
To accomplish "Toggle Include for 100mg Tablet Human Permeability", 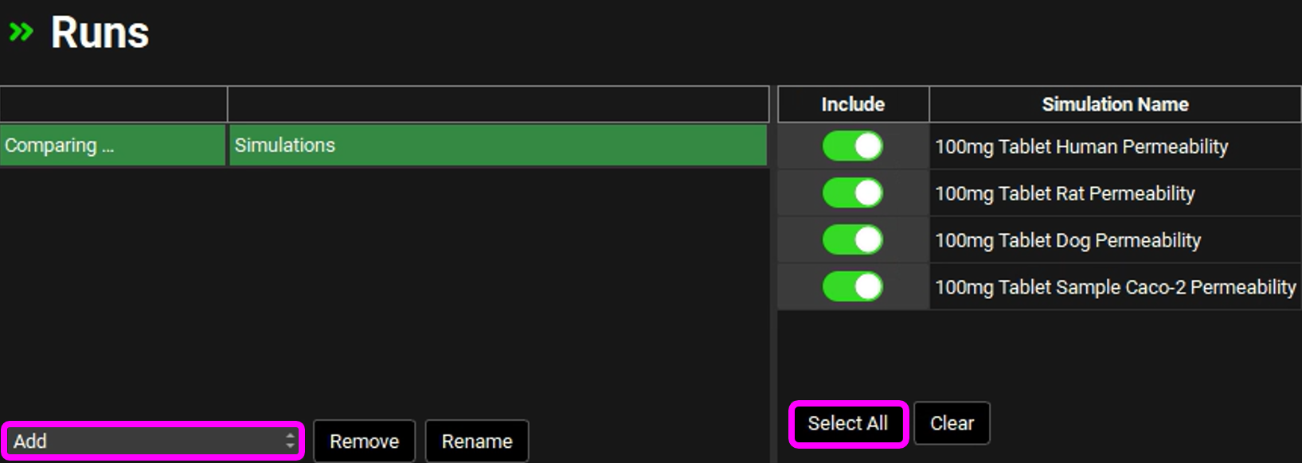I will (852, 146).
